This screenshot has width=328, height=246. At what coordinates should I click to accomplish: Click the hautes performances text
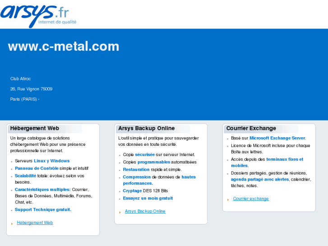(x=159, y=180)
